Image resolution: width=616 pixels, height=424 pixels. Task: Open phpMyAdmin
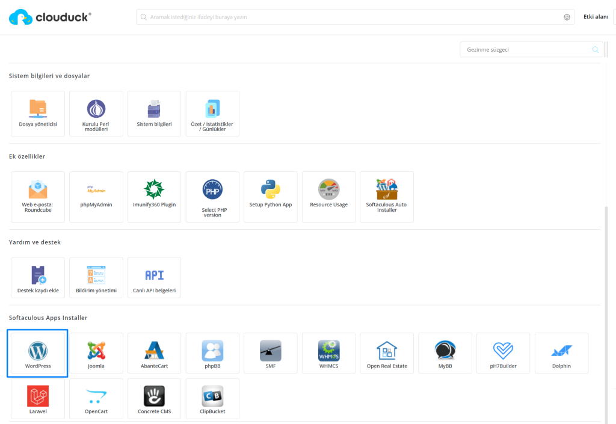[x=96, y=197]
